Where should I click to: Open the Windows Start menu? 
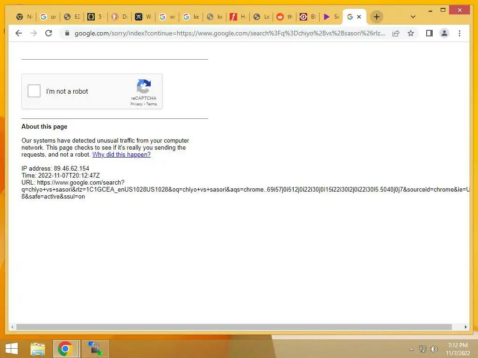[12, 349]
